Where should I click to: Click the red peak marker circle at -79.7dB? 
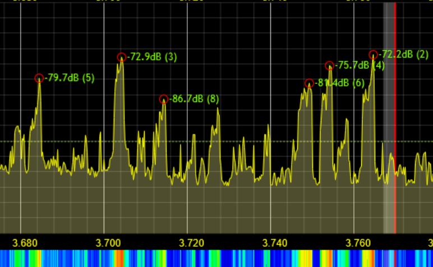(39, 78)
